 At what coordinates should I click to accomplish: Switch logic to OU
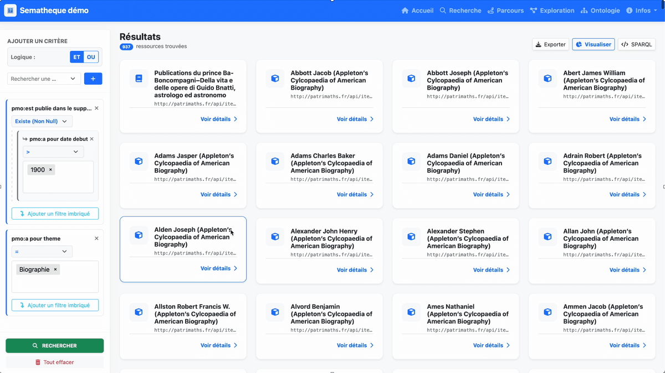(x=91, y=57)
